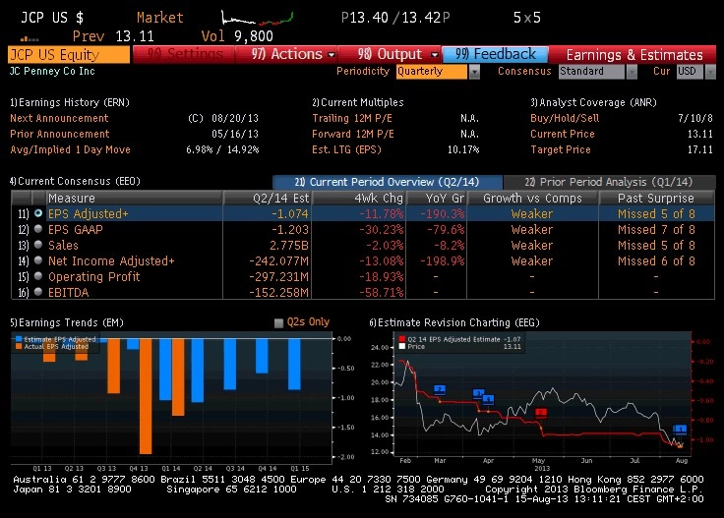Click the blue event marker near August
This screenshot has height=518, width=724.
coord(680,430)
